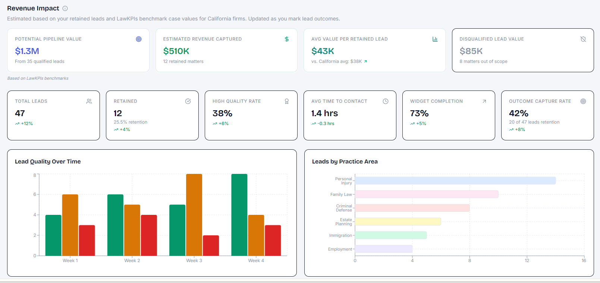600x283 pixels.
Task: Click the Lead Quality Over Time heading
Action: point(48,162)
